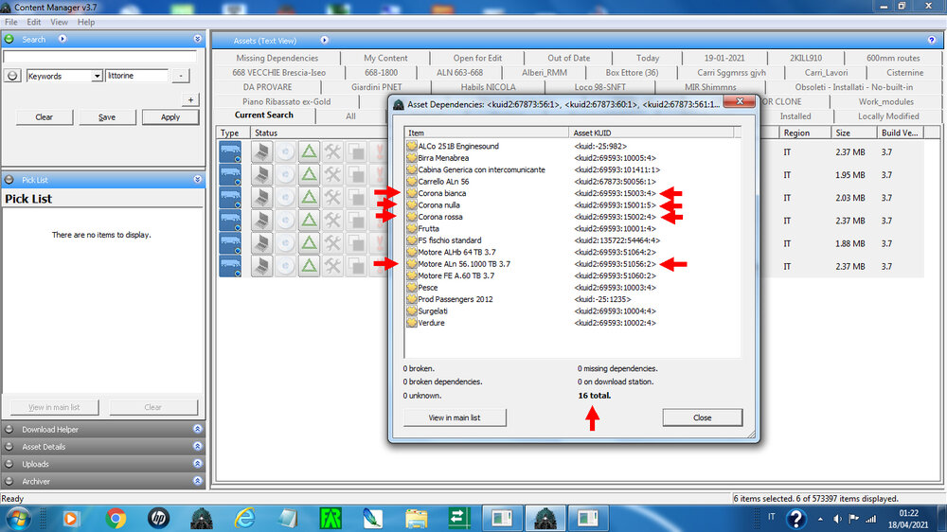This screenshot has height=532, width=947.
Task: Sort by the Region column header
Action: (804, 133)
